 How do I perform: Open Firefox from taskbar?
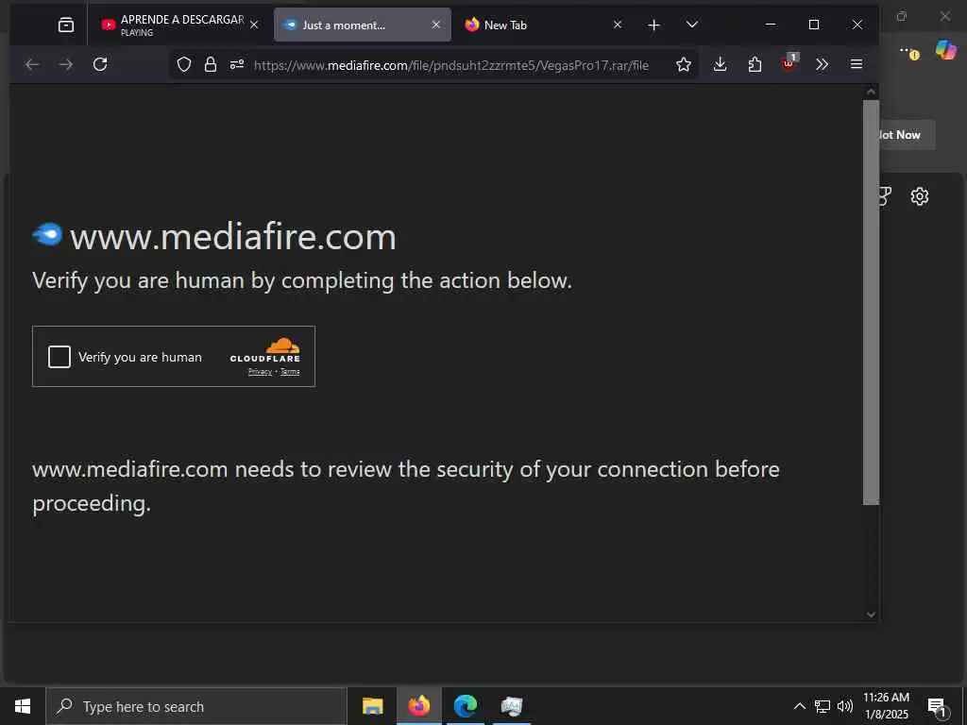coord(418,706)
